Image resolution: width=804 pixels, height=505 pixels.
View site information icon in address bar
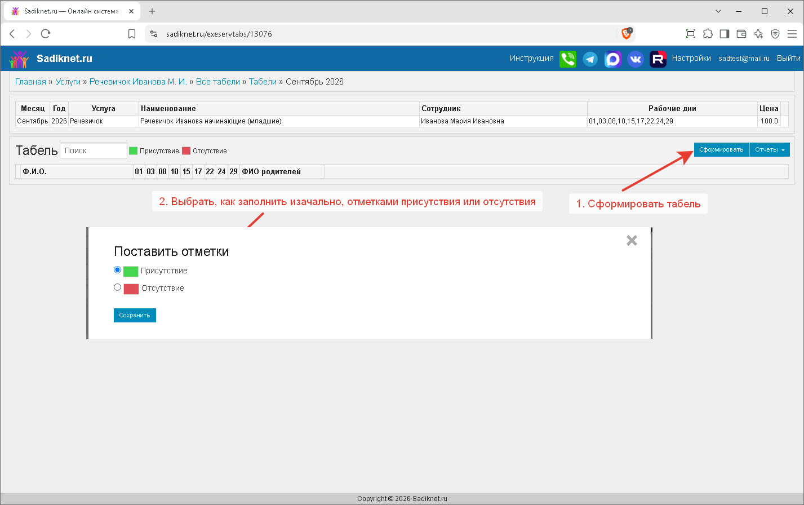pos(154,34)
